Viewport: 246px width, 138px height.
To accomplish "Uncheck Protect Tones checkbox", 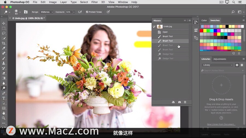I will 87,12.
